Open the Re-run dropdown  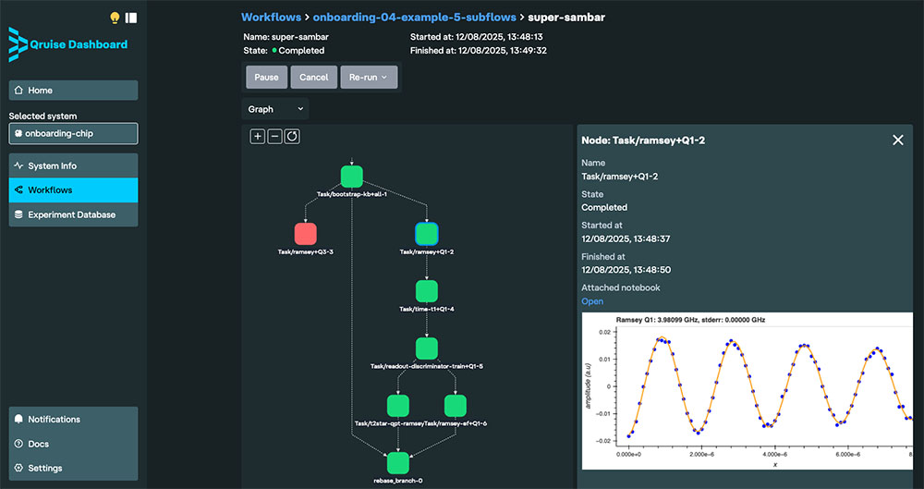(369, 77)
